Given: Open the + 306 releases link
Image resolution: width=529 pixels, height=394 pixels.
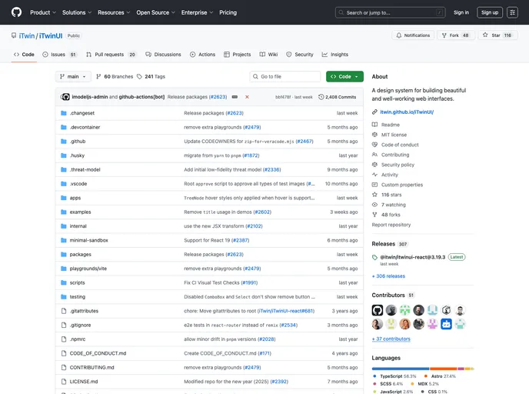Looking at the screenshot, I should pyautogui.click(x=388, y=276).
